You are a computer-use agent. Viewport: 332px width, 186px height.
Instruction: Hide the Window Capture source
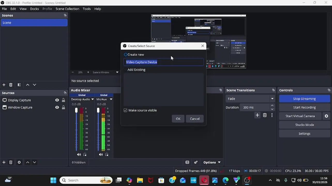(x=57, y=107)
